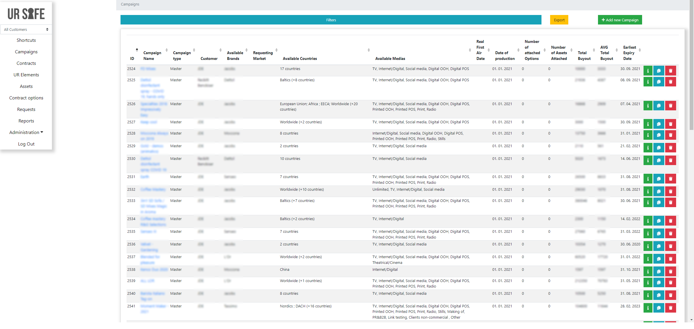Copy campaign 2540
Viewport: 694px width, 329px height.
[x=659, y=295]
